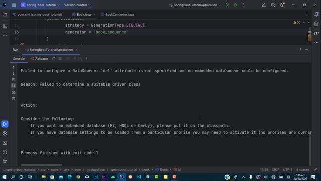321x181 pixels.
Task: Open the Git tool window
Action: (x=5, y=161)
